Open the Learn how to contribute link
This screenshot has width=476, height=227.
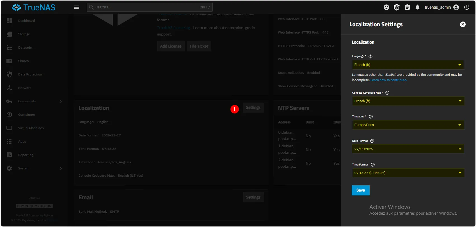coord(388,80)
